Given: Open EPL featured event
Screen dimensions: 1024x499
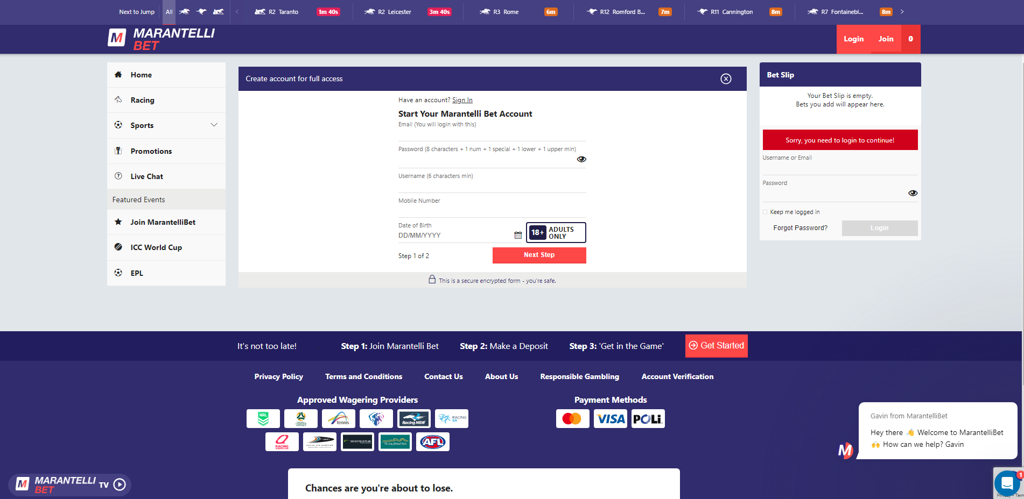Looking at the screenshot, I should point(166,273).
